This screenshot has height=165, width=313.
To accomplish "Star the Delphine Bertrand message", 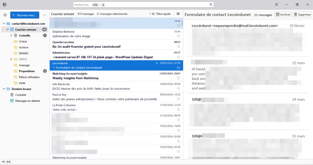I will coord(179,36).
